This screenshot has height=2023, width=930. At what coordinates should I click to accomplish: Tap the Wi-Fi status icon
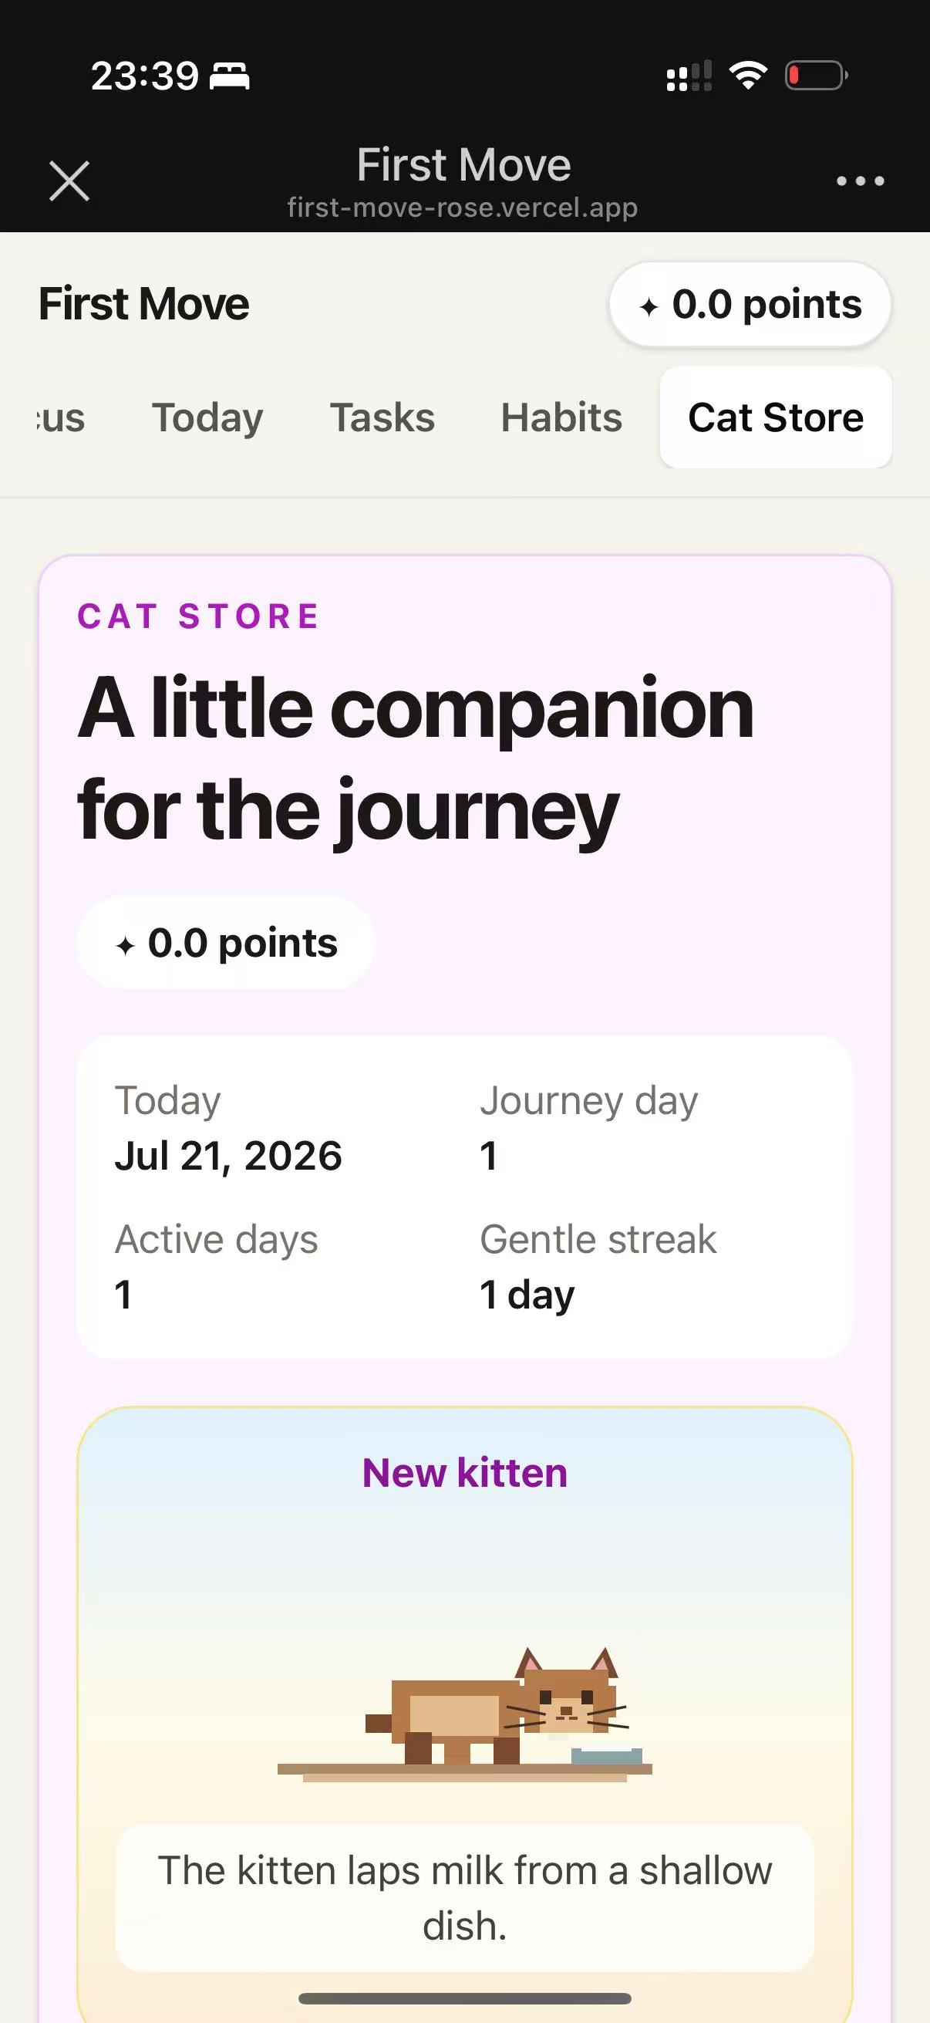pos(748,76)
